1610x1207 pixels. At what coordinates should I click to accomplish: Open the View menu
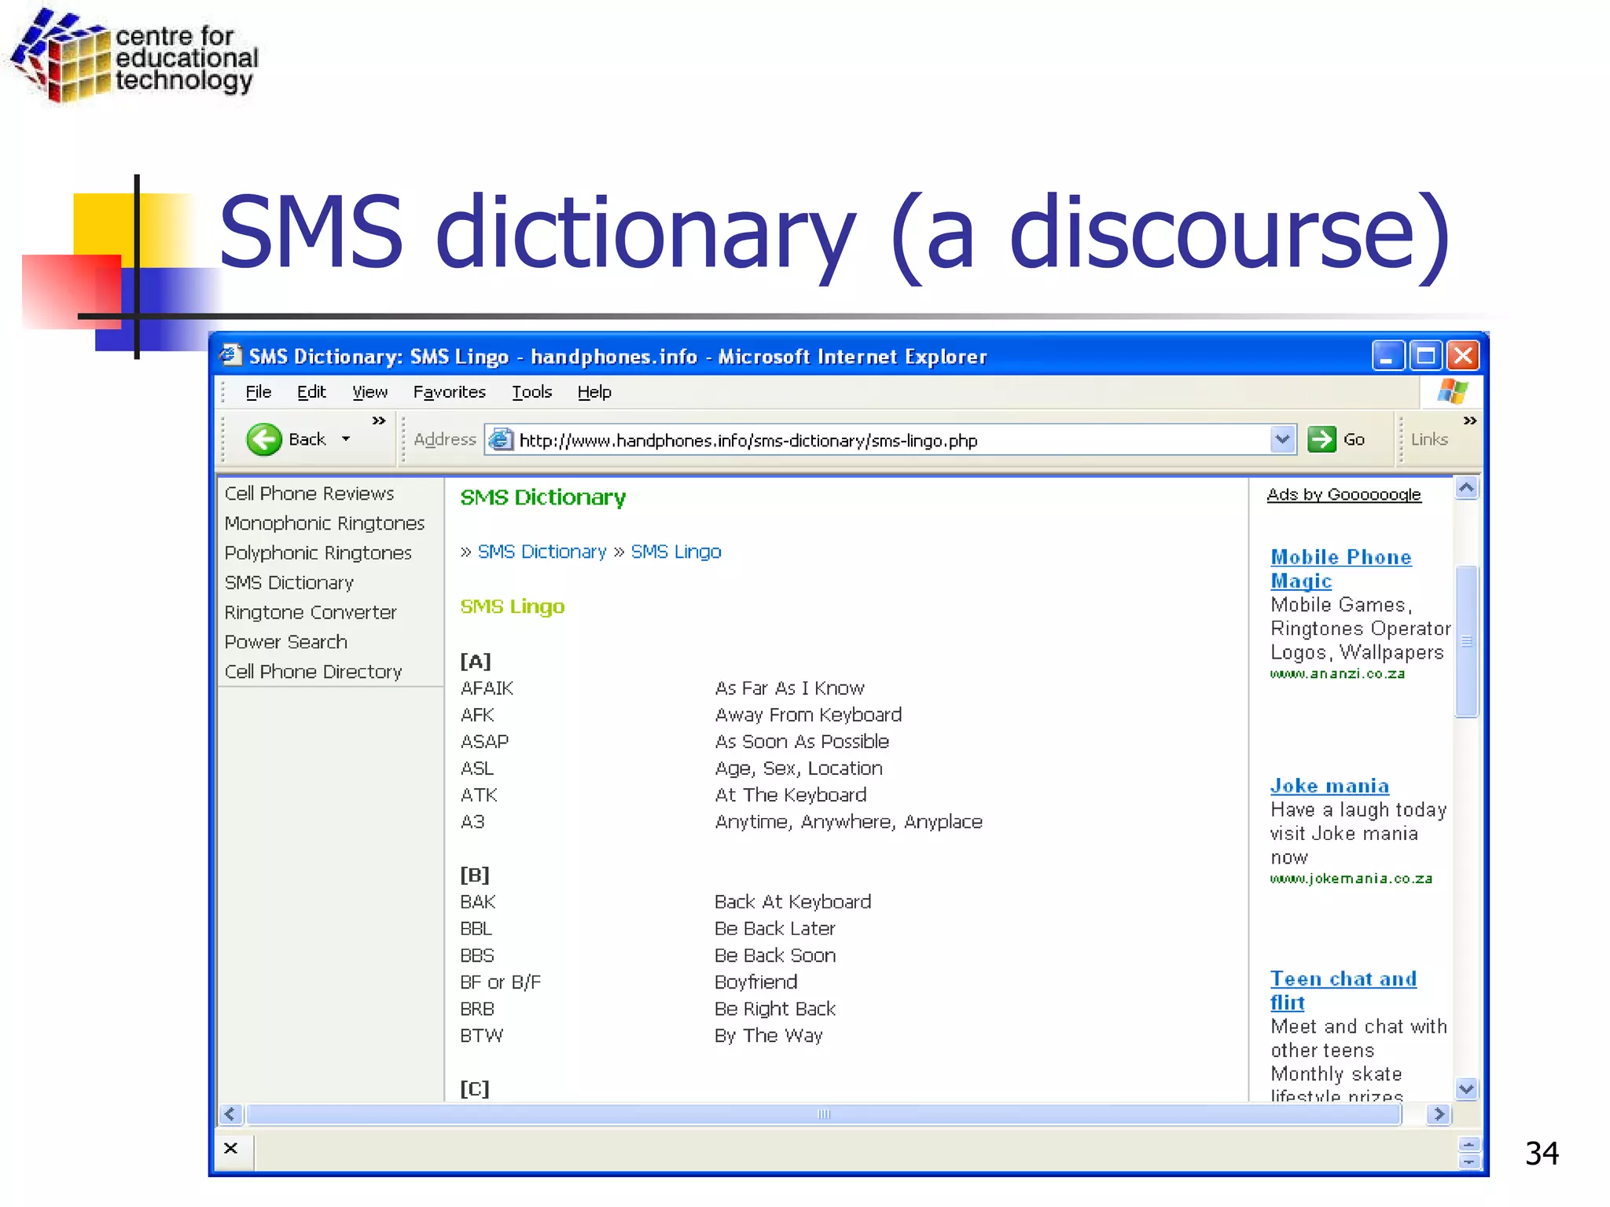click(x=369, y=391)
